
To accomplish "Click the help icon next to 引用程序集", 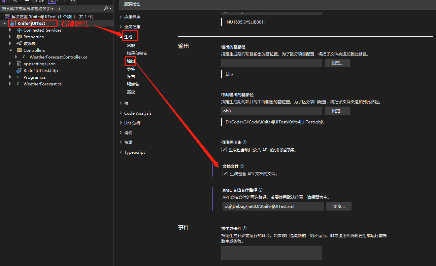I will click(245, 142).
